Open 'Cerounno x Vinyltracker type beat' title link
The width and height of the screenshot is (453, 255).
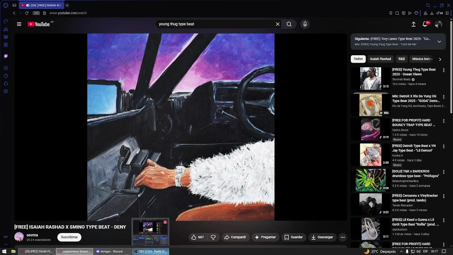click(415, 198)
